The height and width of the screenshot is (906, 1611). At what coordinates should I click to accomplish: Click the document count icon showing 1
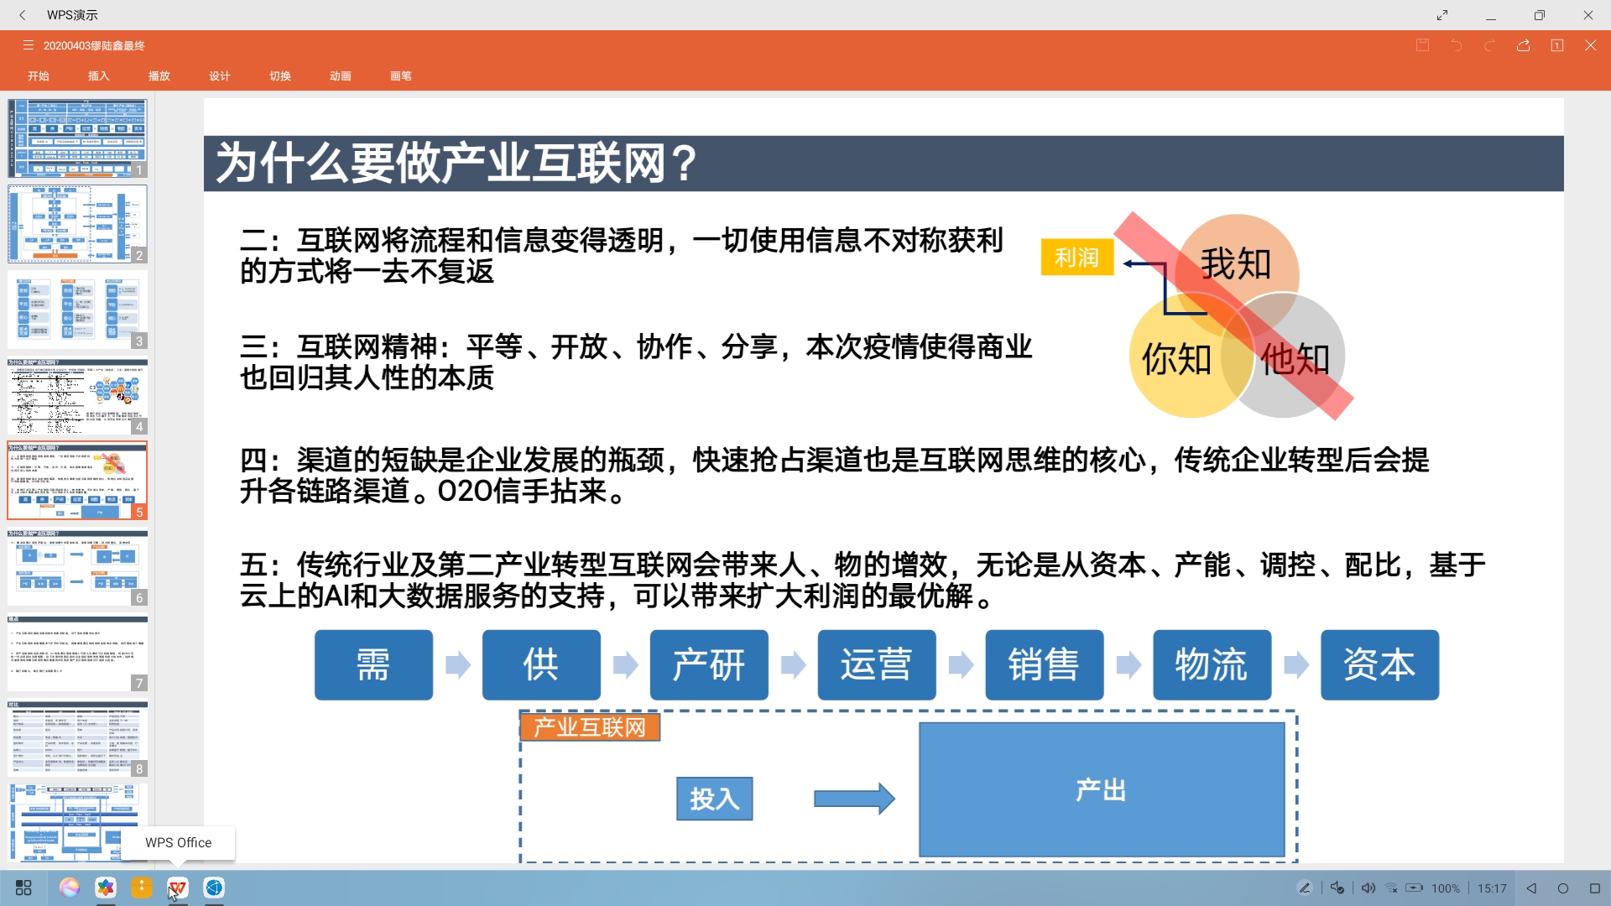click(1556, 45)
